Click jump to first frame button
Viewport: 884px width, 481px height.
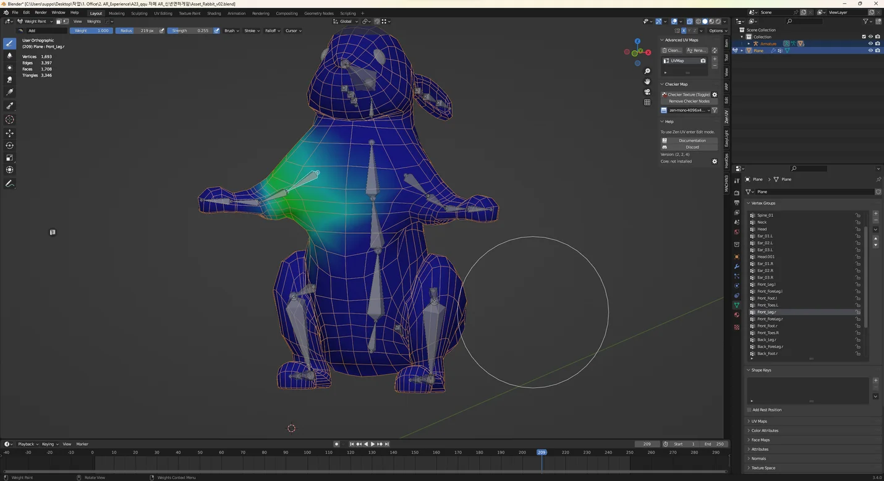352,444
